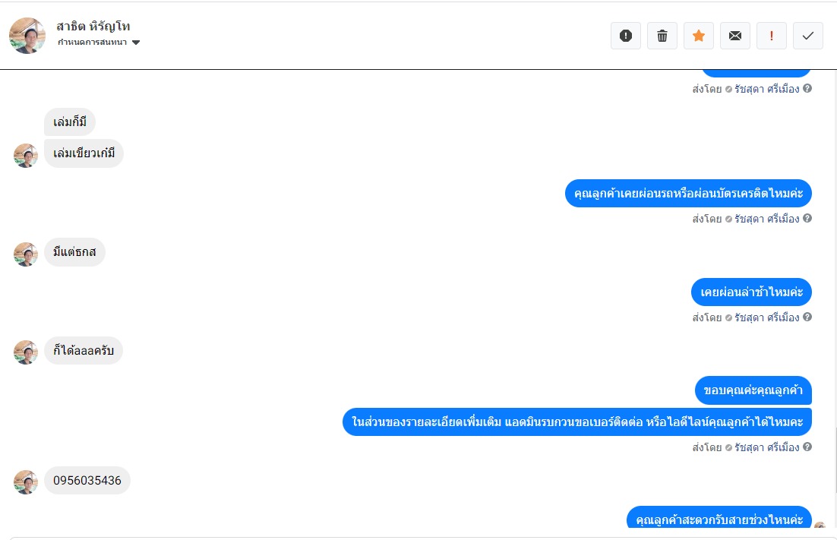Mark conversation unread with envelope icon
The width and height of the screenshot is (837, 540).
(735, 36)
